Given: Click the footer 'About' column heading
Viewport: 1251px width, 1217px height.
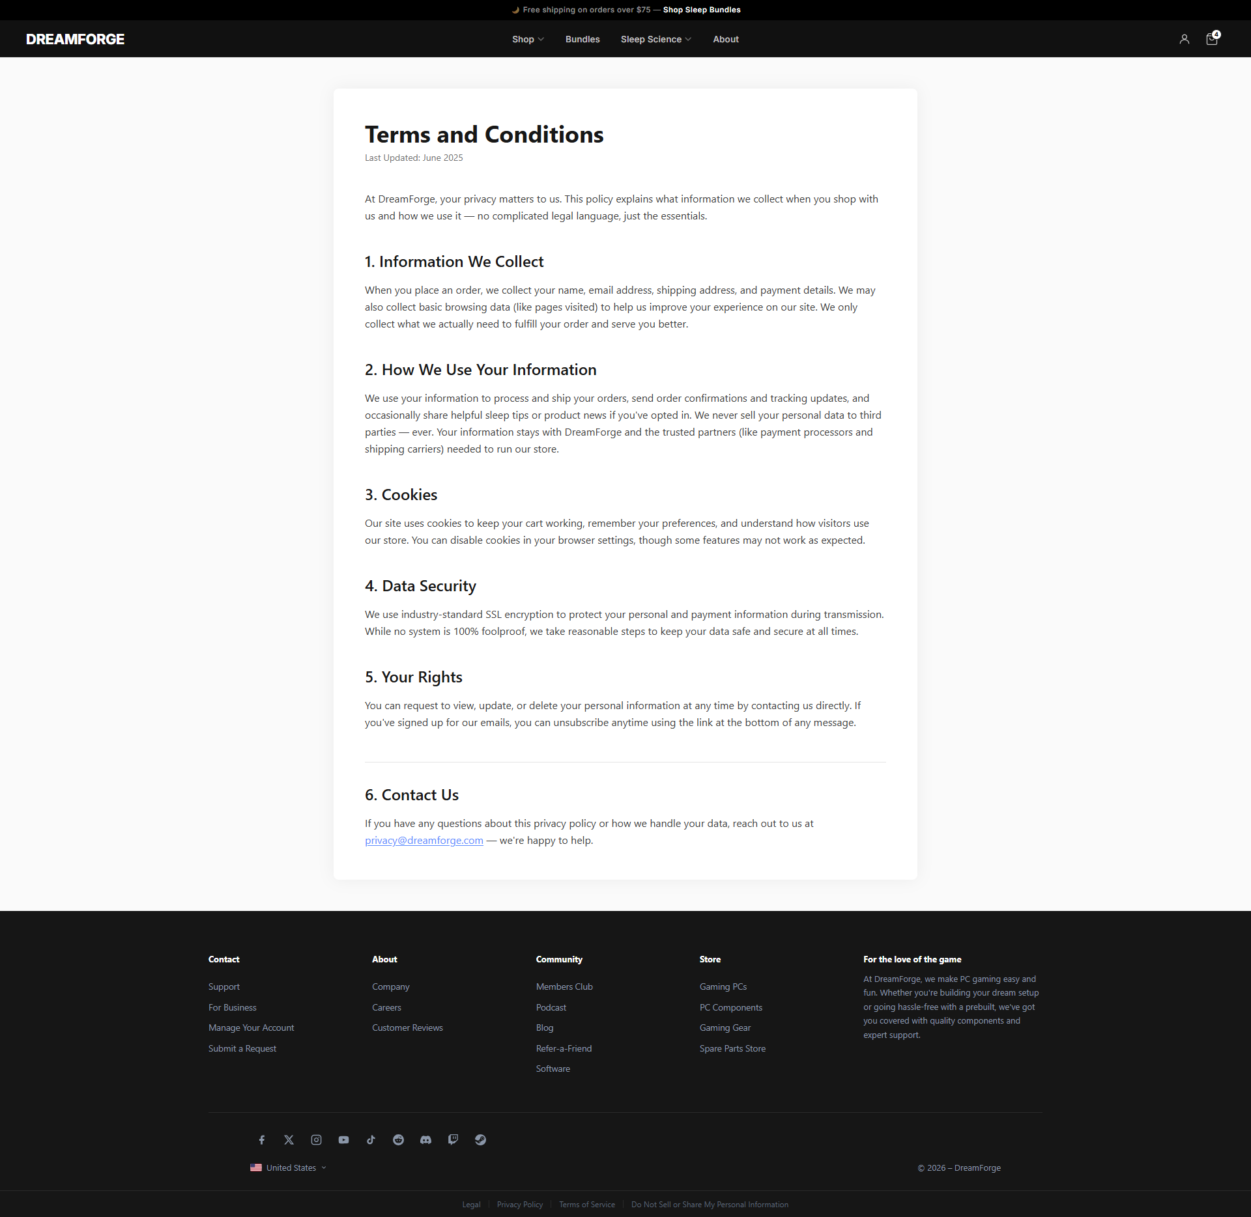Looking at the screenshot, I should tap(384, 959).
